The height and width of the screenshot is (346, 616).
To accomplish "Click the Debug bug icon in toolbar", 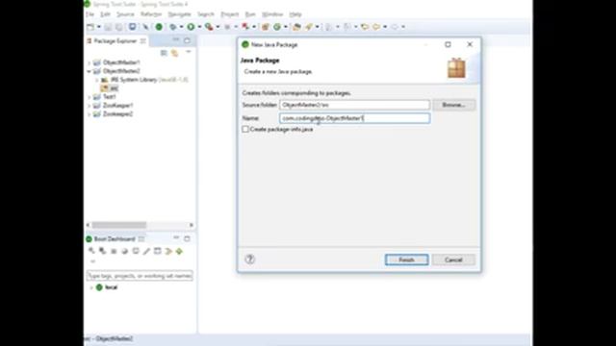I will 173,27.
